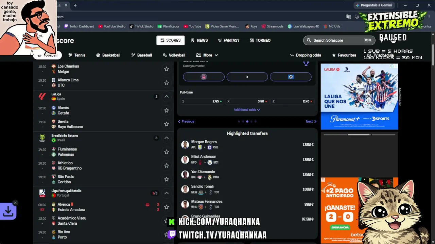Click the Pregúntale a Gemini button
This screenshot has height=244, width=435.
tap(373, 5)
